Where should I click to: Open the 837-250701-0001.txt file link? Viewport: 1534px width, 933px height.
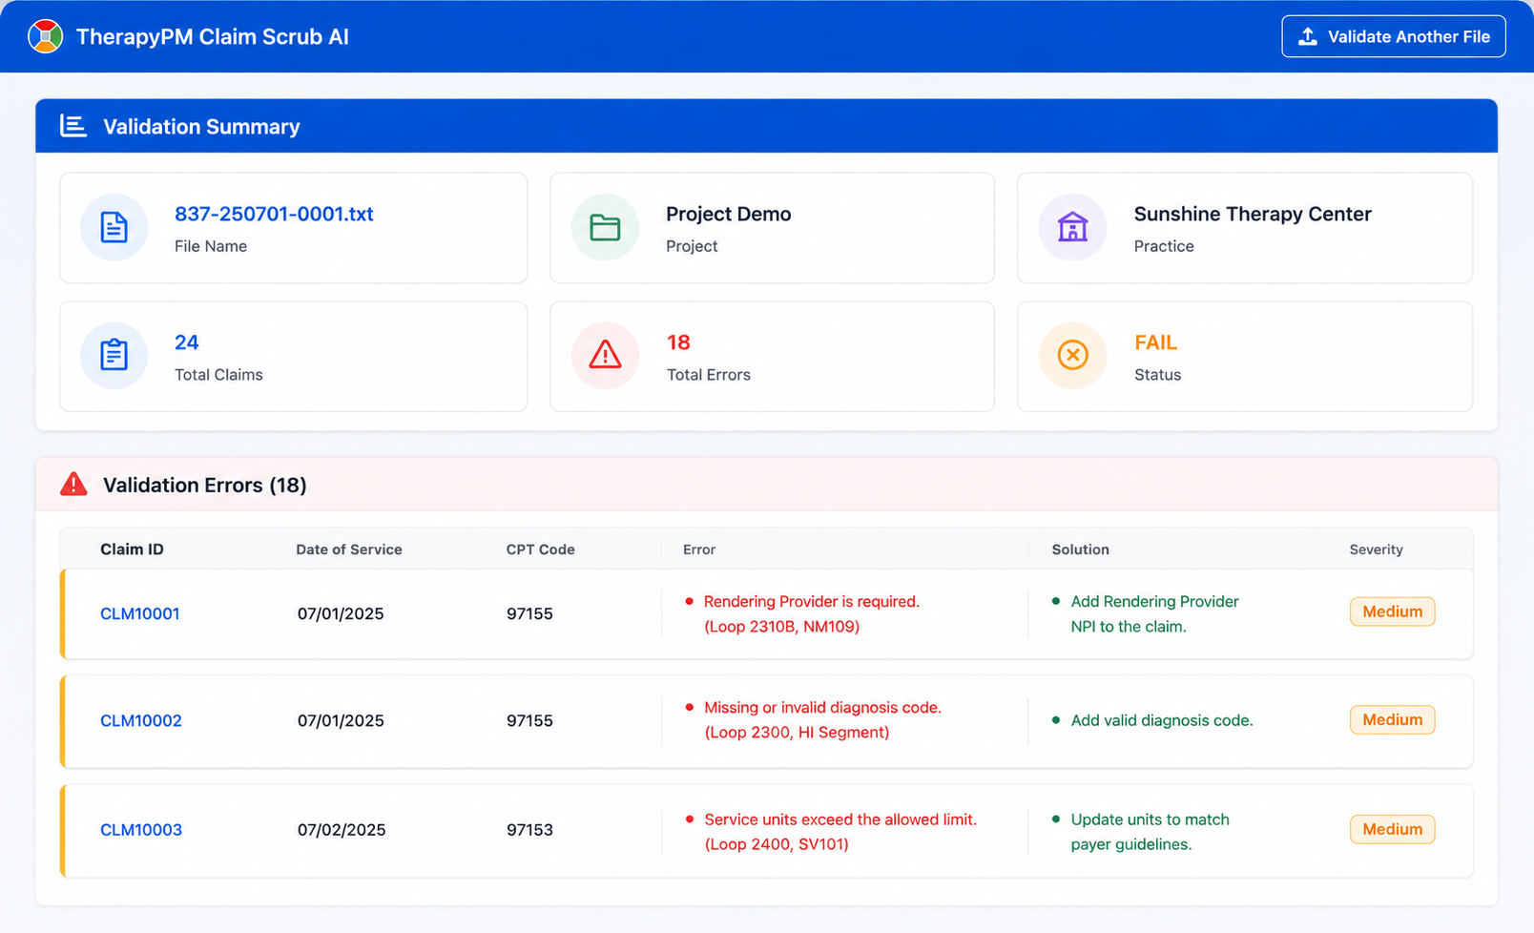point(274,214)
